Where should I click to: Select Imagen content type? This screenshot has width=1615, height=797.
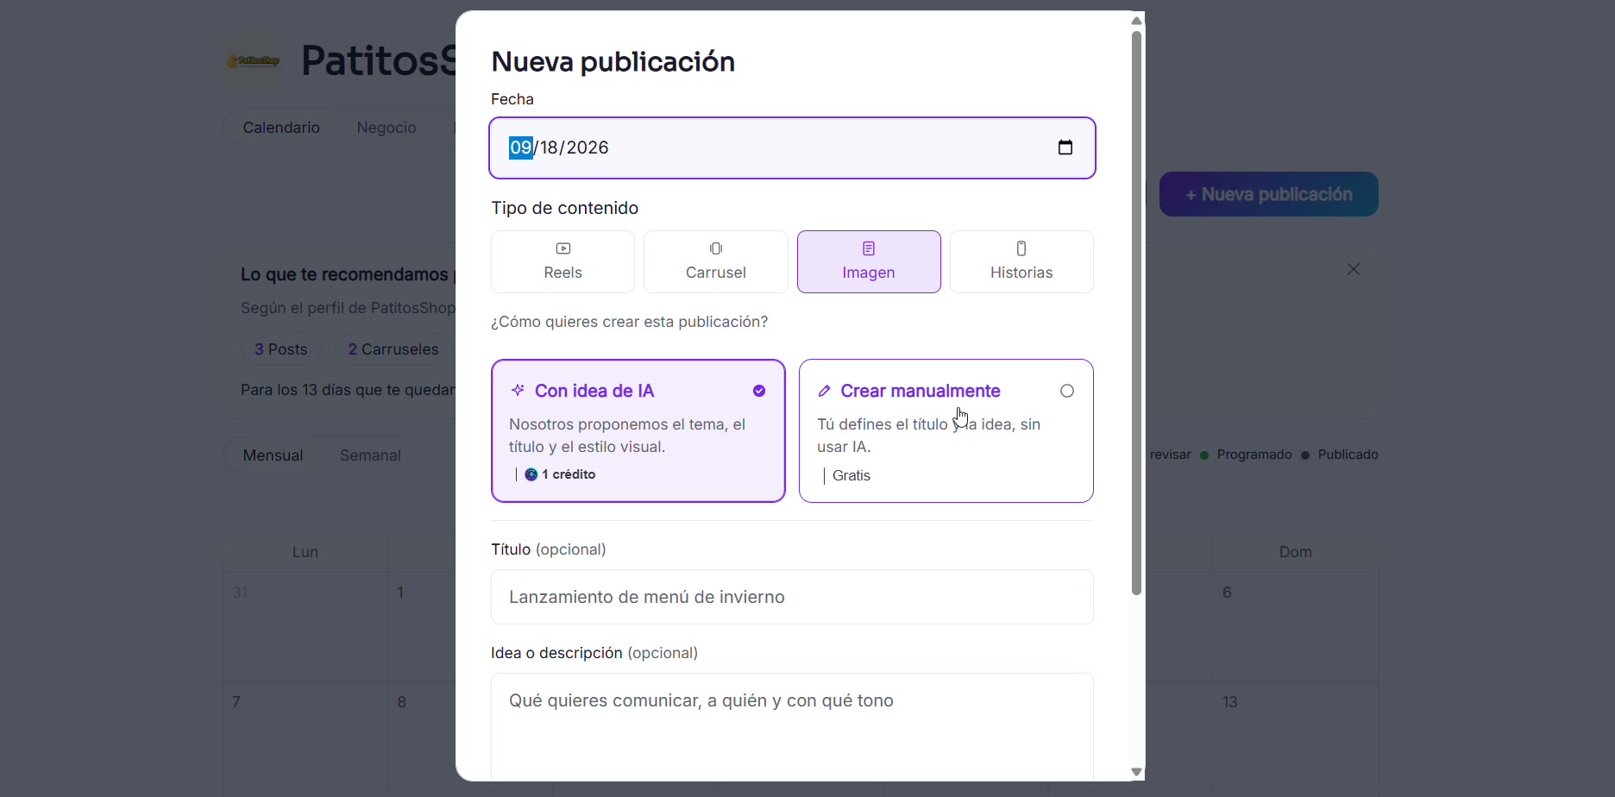coord(869,261)
